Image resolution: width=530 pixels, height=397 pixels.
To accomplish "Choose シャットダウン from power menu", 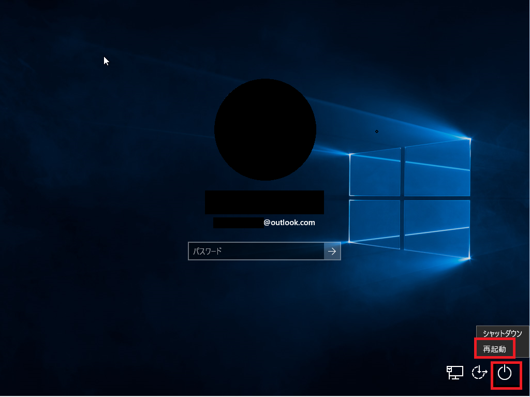I will [502, 333].
